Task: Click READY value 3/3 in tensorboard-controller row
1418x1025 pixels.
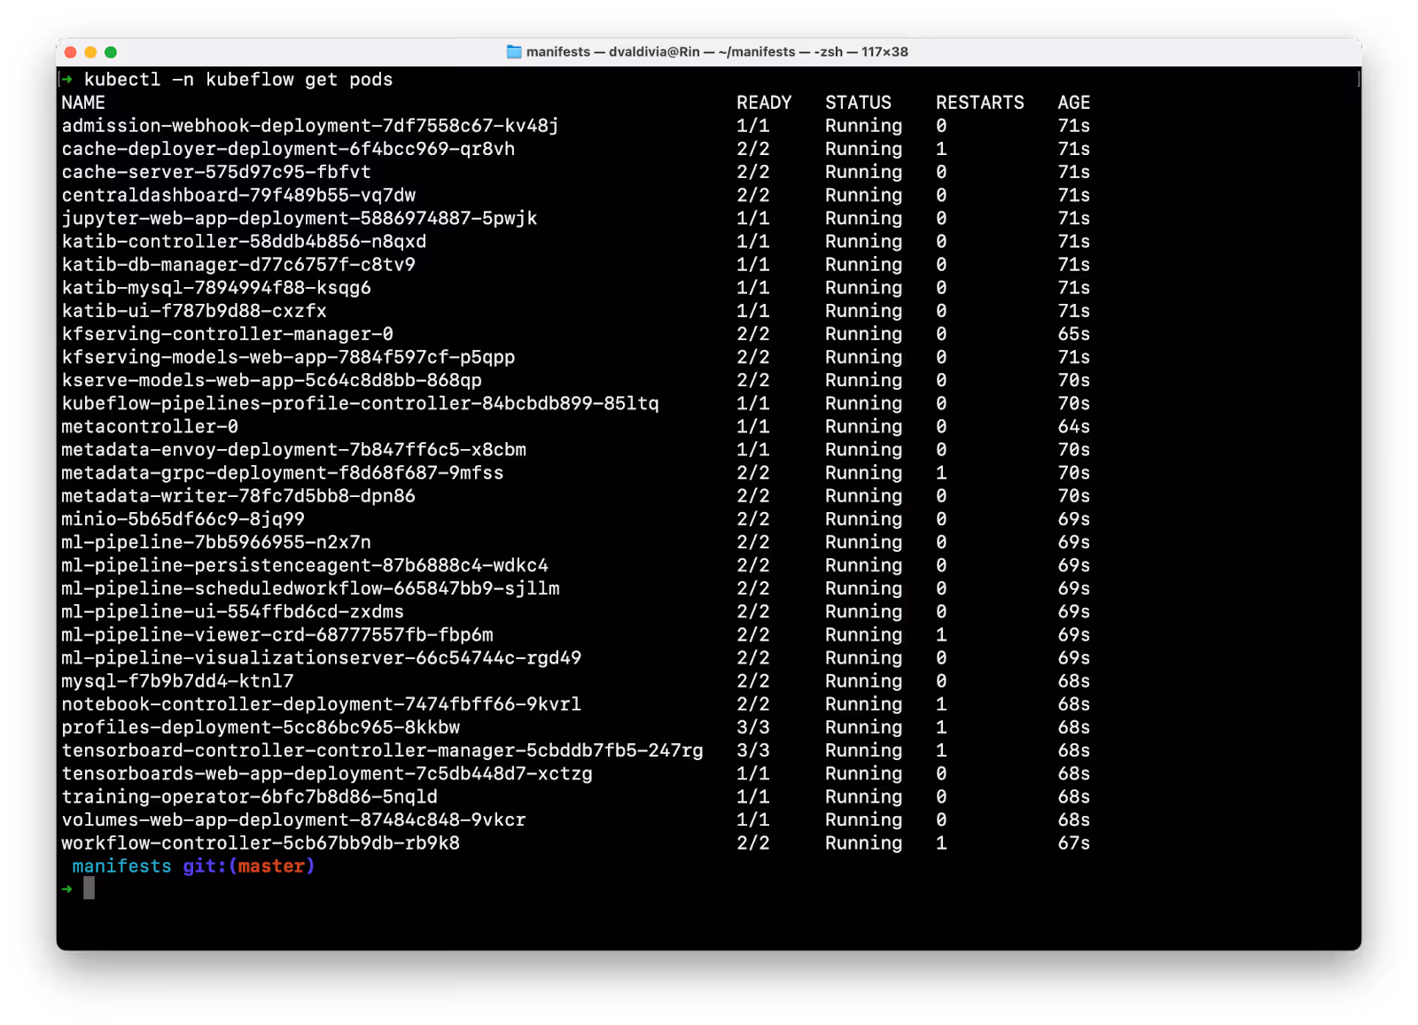Action: pyautogui.click(x=753, y=750)
